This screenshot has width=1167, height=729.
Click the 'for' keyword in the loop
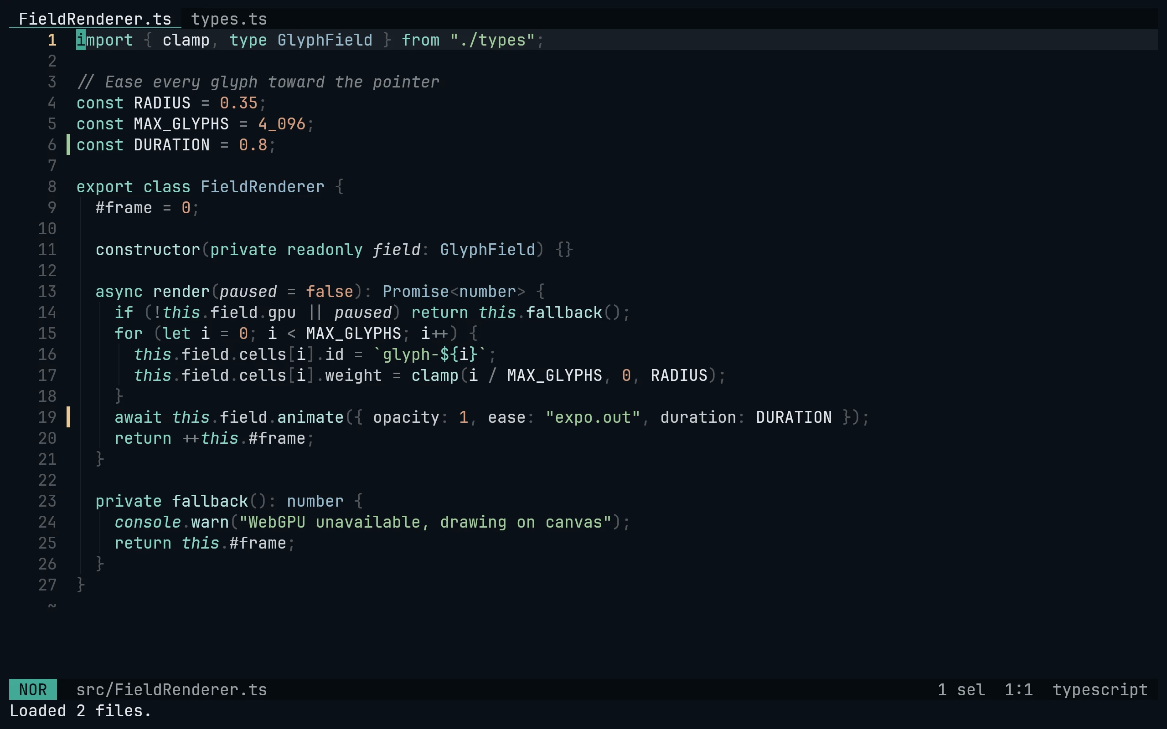(129, 334)
